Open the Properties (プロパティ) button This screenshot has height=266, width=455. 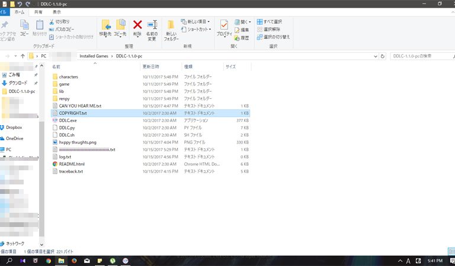[224, 28]
